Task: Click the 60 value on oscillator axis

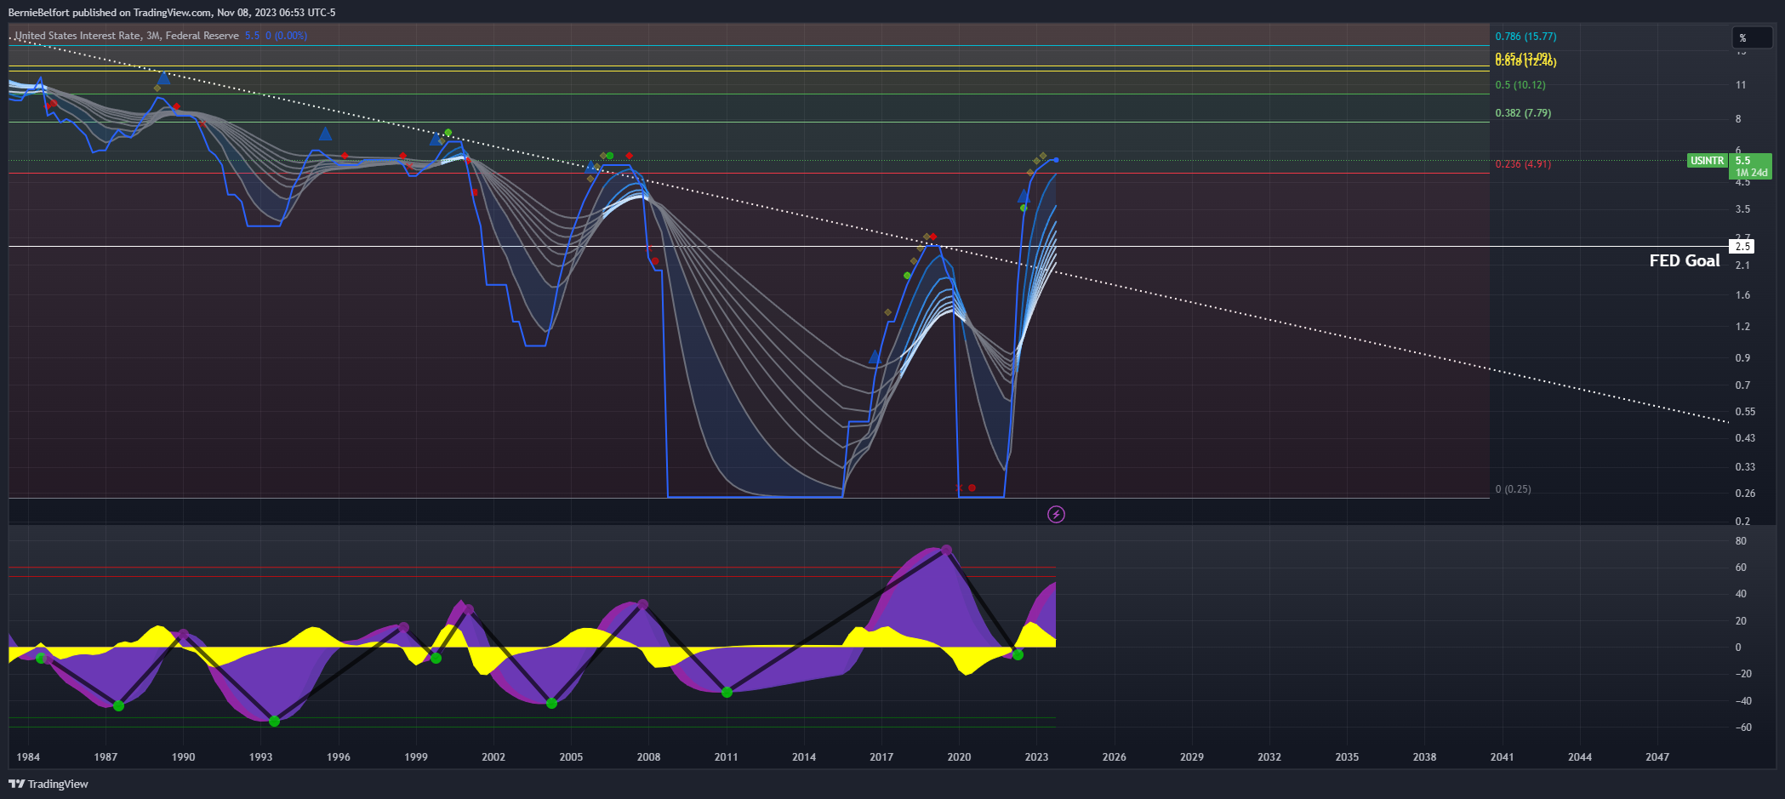Action: point(1741,568)
